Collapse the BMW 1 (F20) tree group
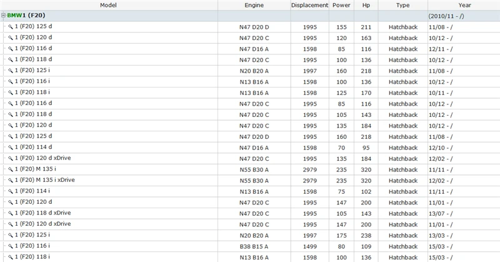This screenshot has width=500, height=262. point(4,15)
